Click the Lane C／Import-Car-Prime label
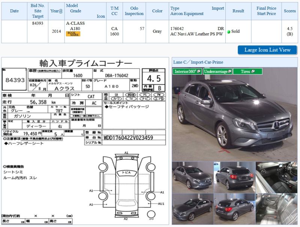300x227 pixels. (198, 62)
